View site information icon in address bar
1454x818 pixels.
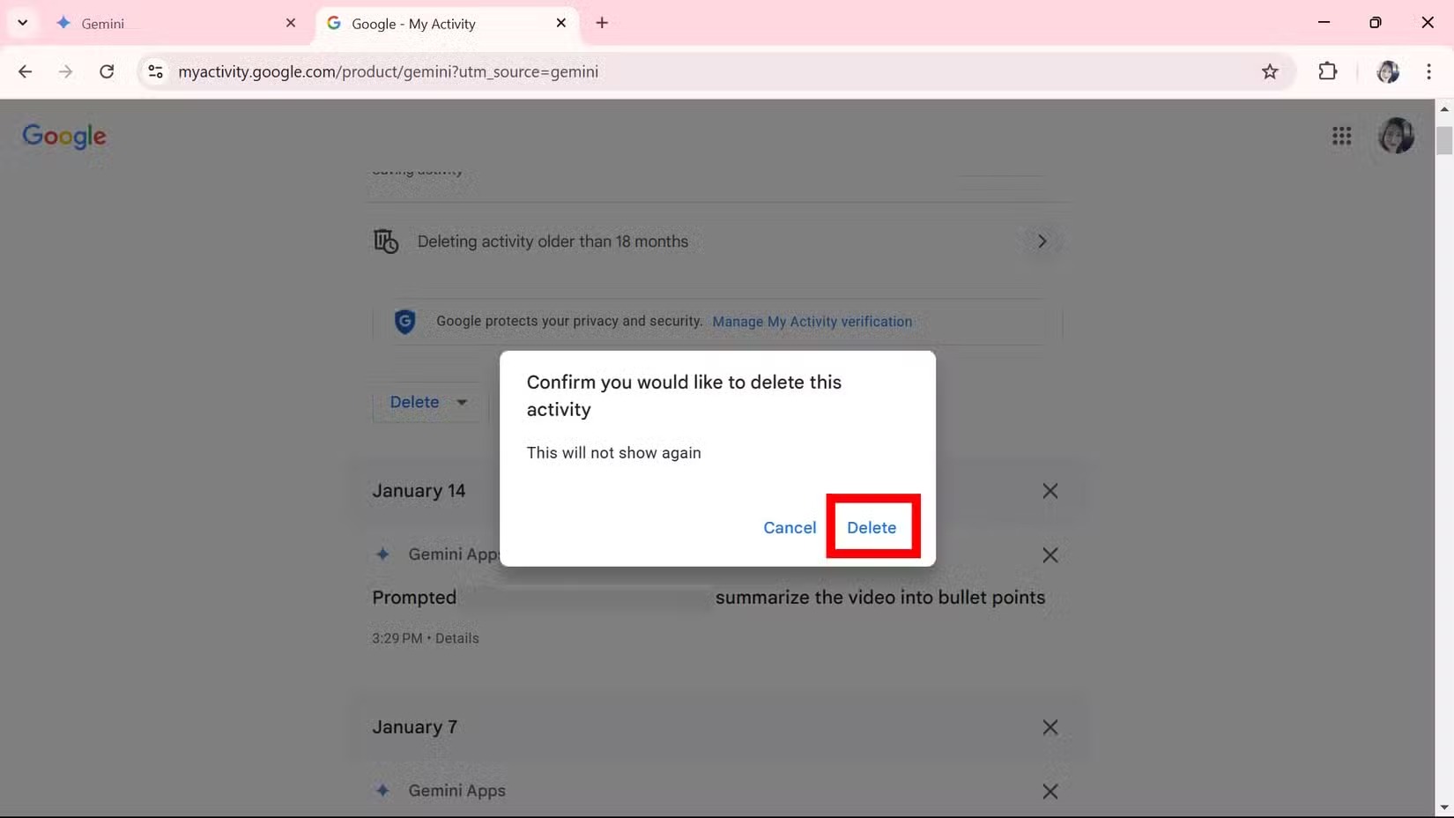pos(155,71)
